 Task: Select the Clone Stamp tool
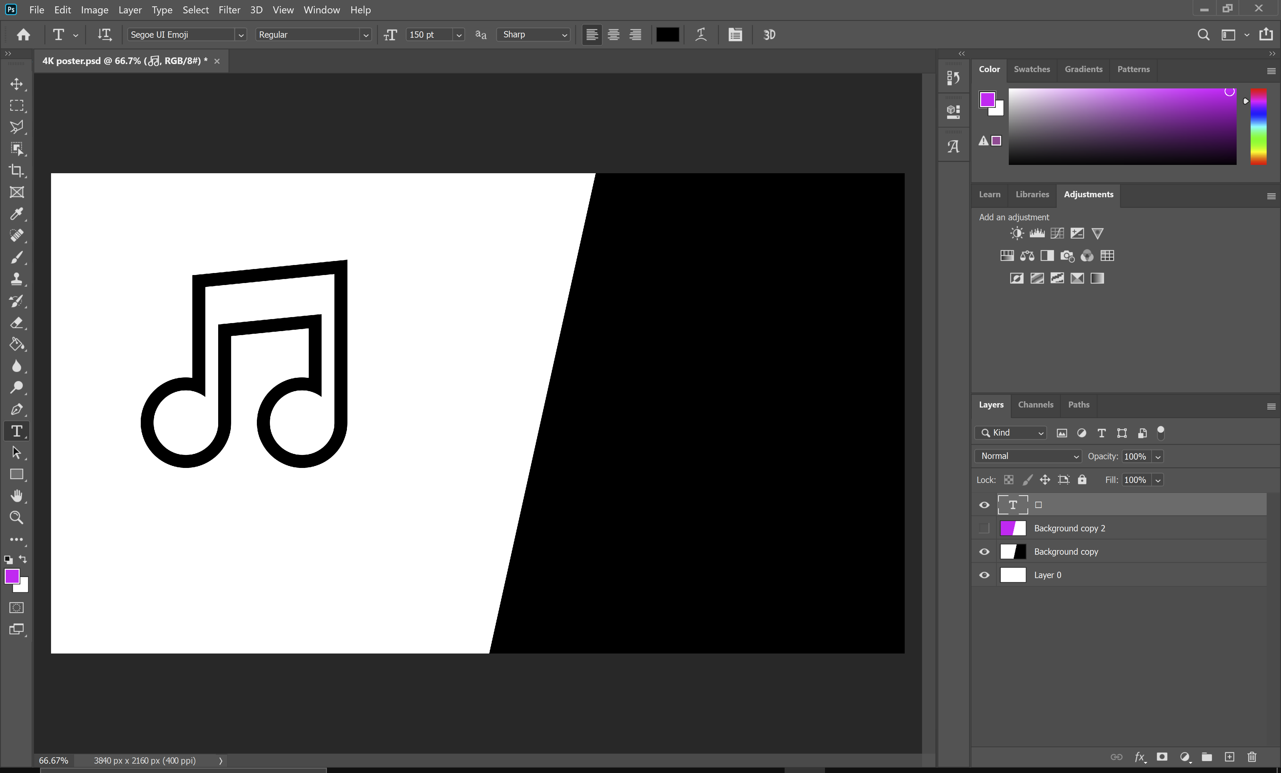click(x=17, y=279)
